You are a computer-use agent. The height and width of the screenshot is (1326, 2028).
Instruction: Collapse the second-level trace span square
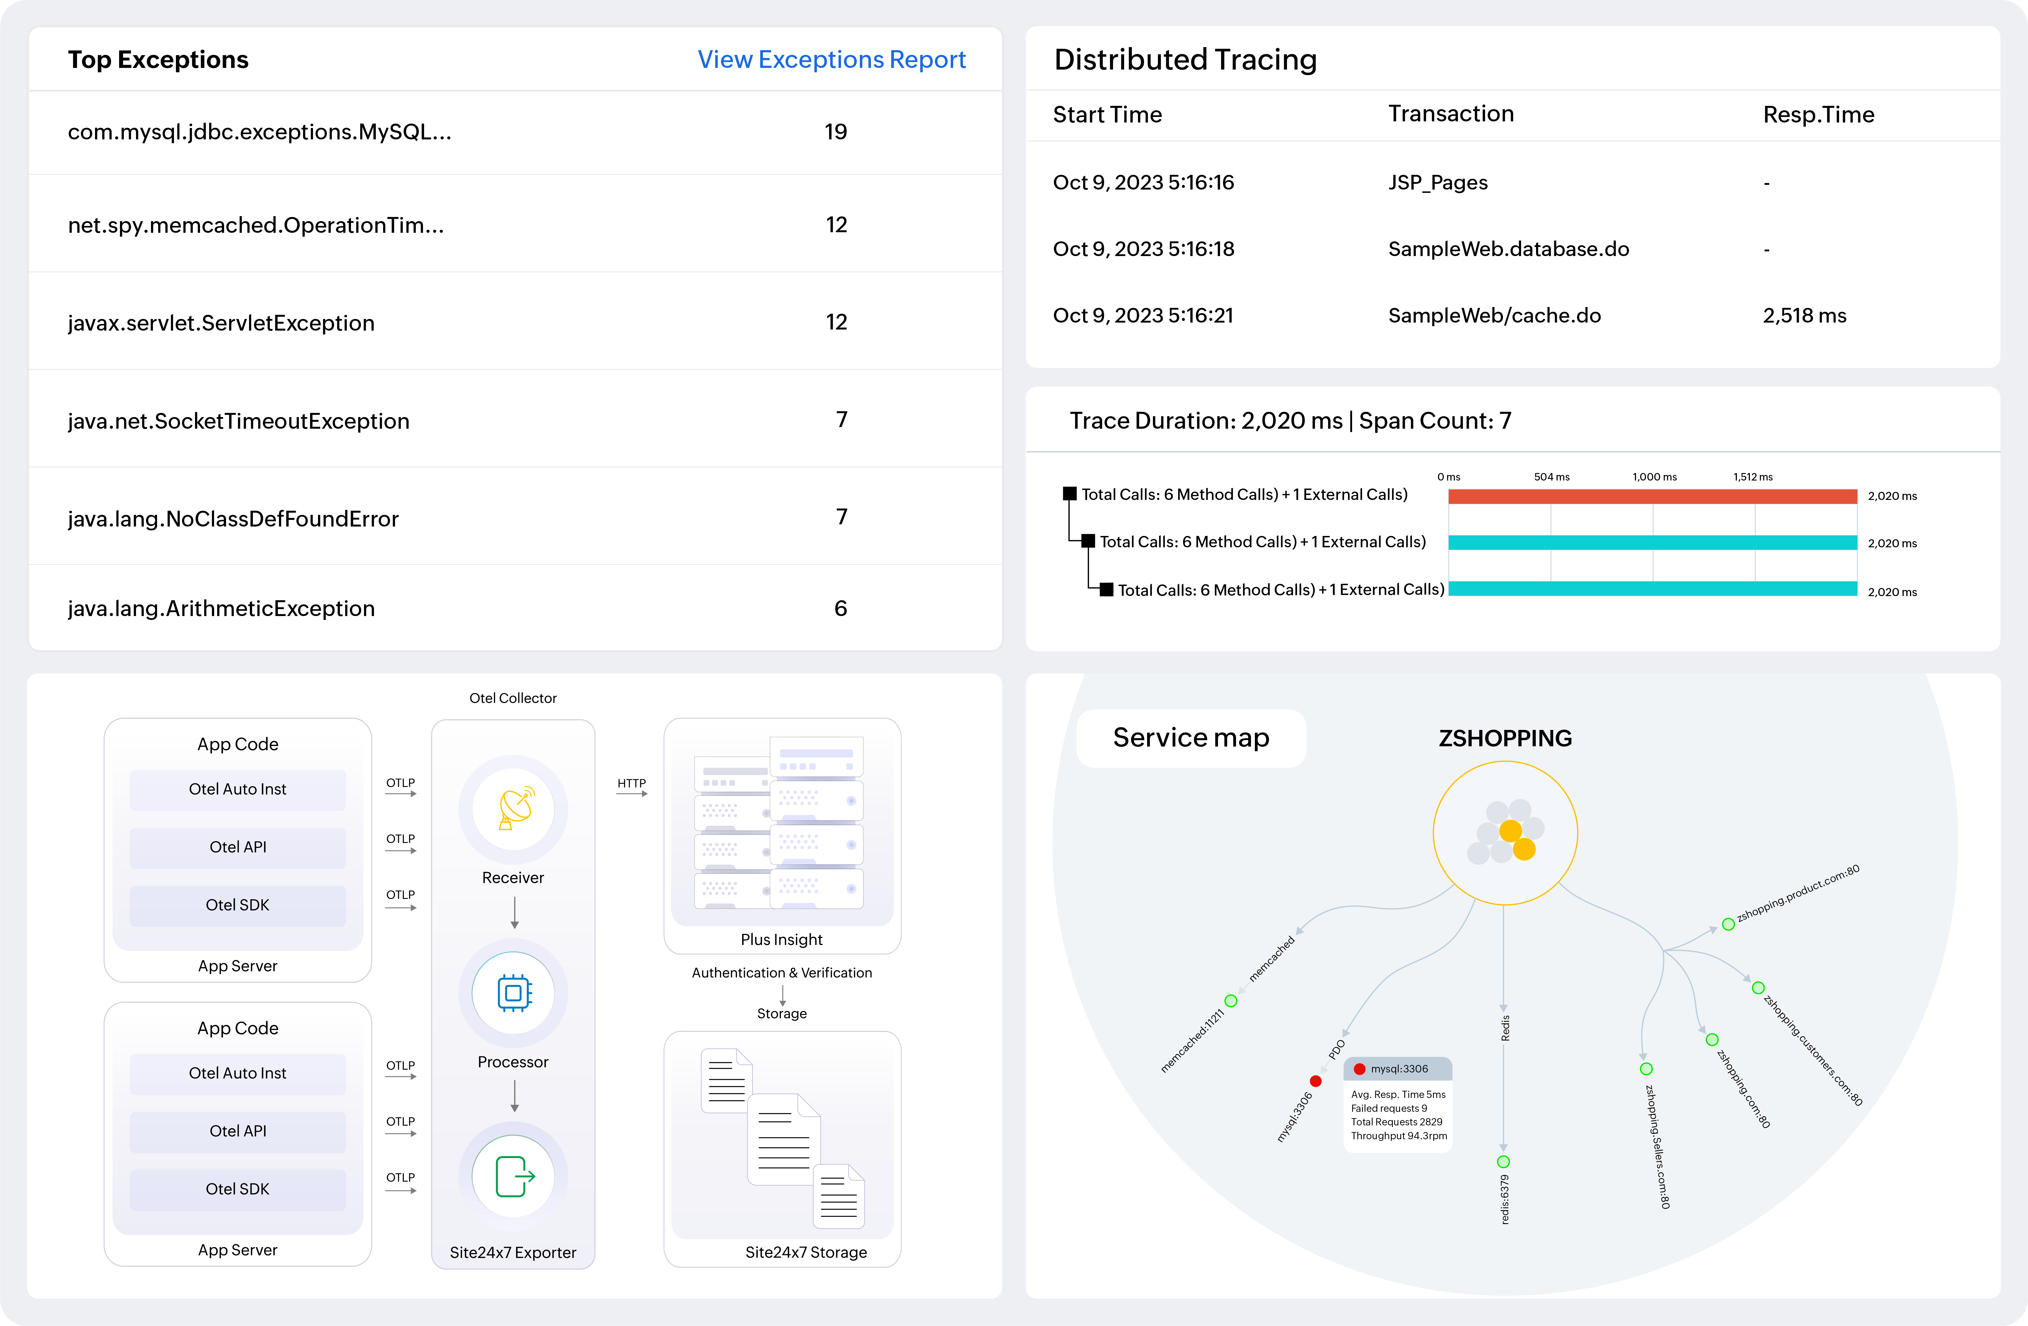pyautogui.click(x=1088, y=541)
